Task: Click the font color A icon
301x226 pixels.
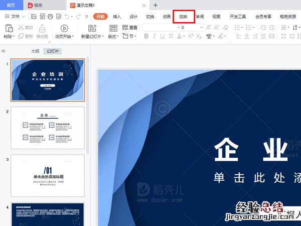Action: (x=179, y=36)
